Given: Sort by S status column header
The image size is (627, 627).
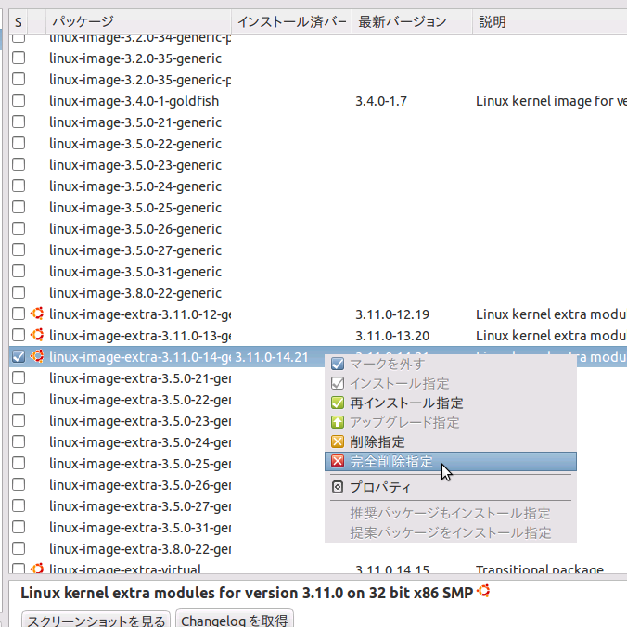Looking at the screenshot, I should pos(19,21).
